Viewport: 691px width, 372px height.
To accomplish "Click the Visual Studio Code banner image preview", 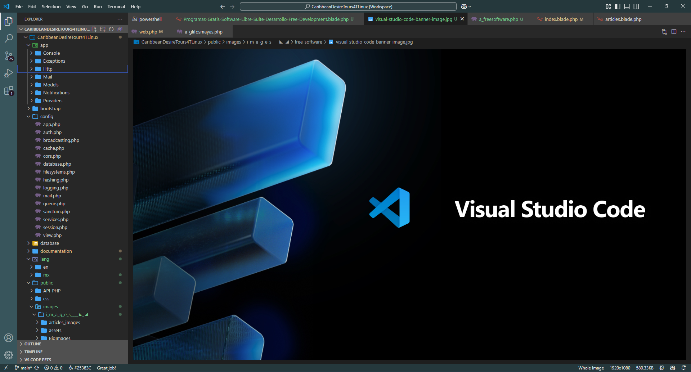I will coord(409,205).
